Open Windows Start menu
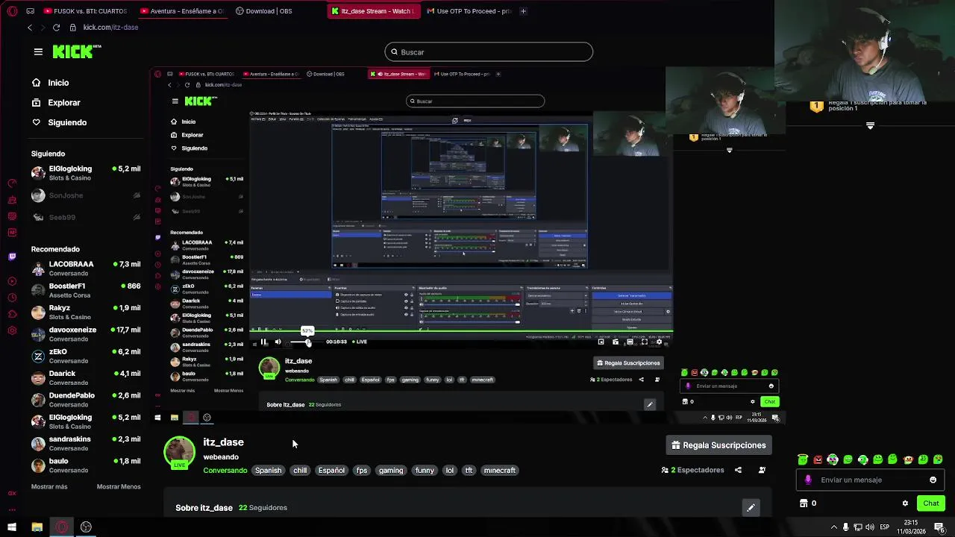Screen dimensions: 955x537 click(x=12, y=527)
